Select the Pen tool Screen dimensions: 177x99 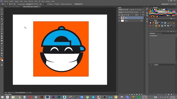click(x=2, y=43)
